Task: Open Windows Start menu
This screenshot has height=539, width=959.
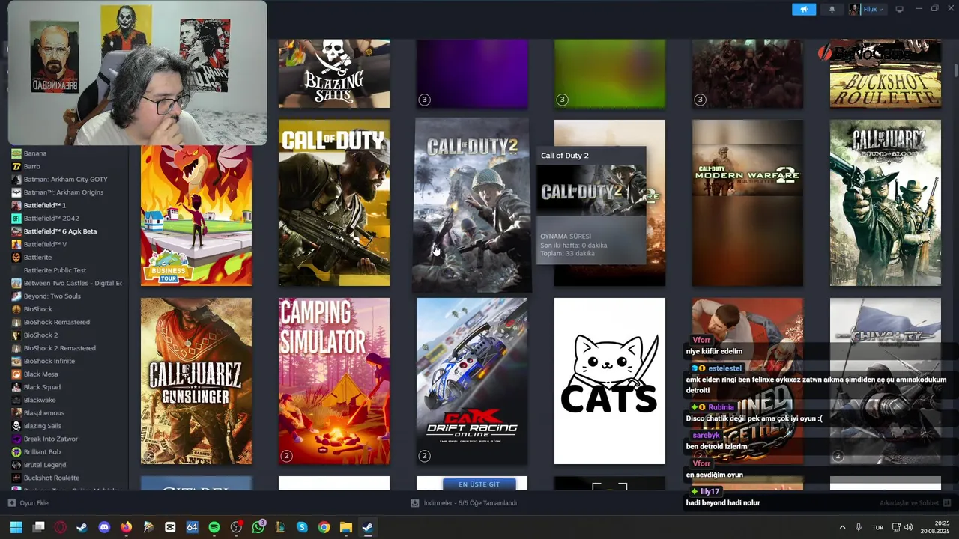Action: 16,527
